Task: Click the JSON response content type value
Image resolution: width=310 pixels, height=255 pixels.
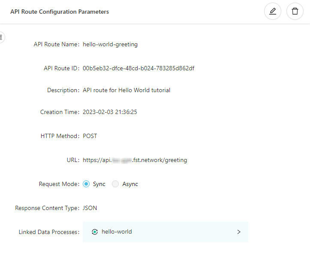Action: click(x=90, y=208)
